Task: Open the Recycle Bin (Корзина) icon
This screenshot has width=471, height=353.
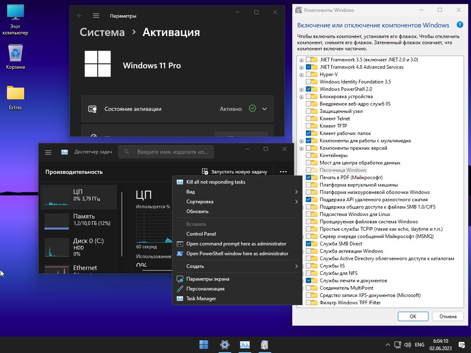Action: 16,54
